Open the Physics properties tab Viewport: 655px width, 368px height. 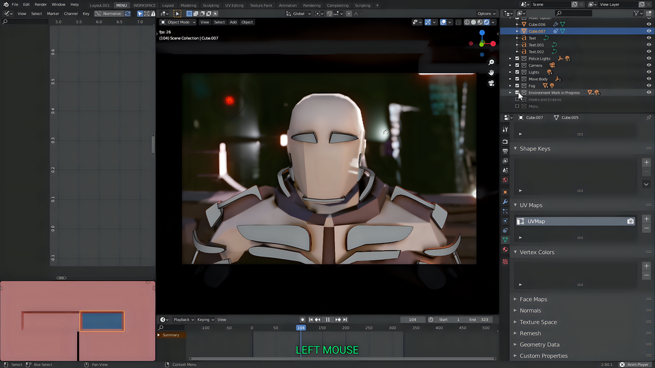505,221
